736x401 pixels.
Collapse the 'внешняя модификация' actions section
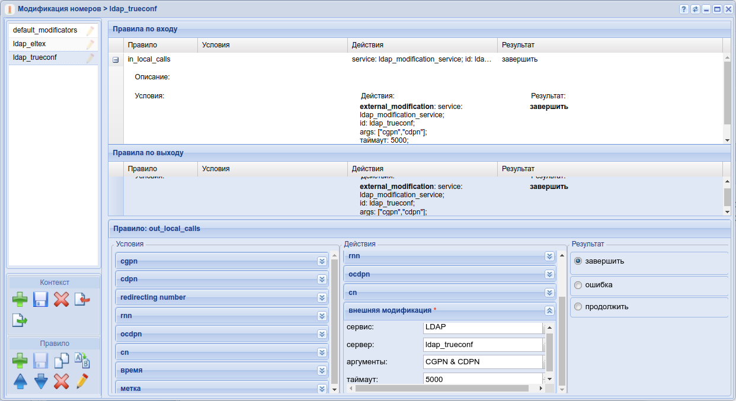coord(549,310)
